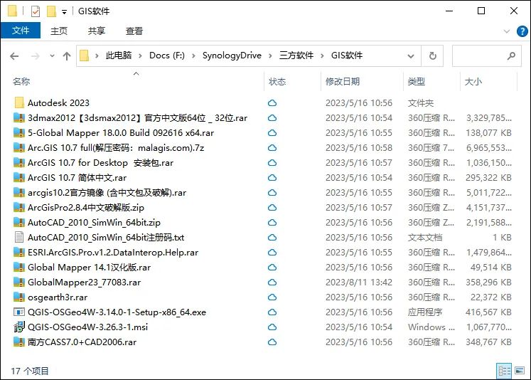Refresh the GIS软件 folder view

432,56
